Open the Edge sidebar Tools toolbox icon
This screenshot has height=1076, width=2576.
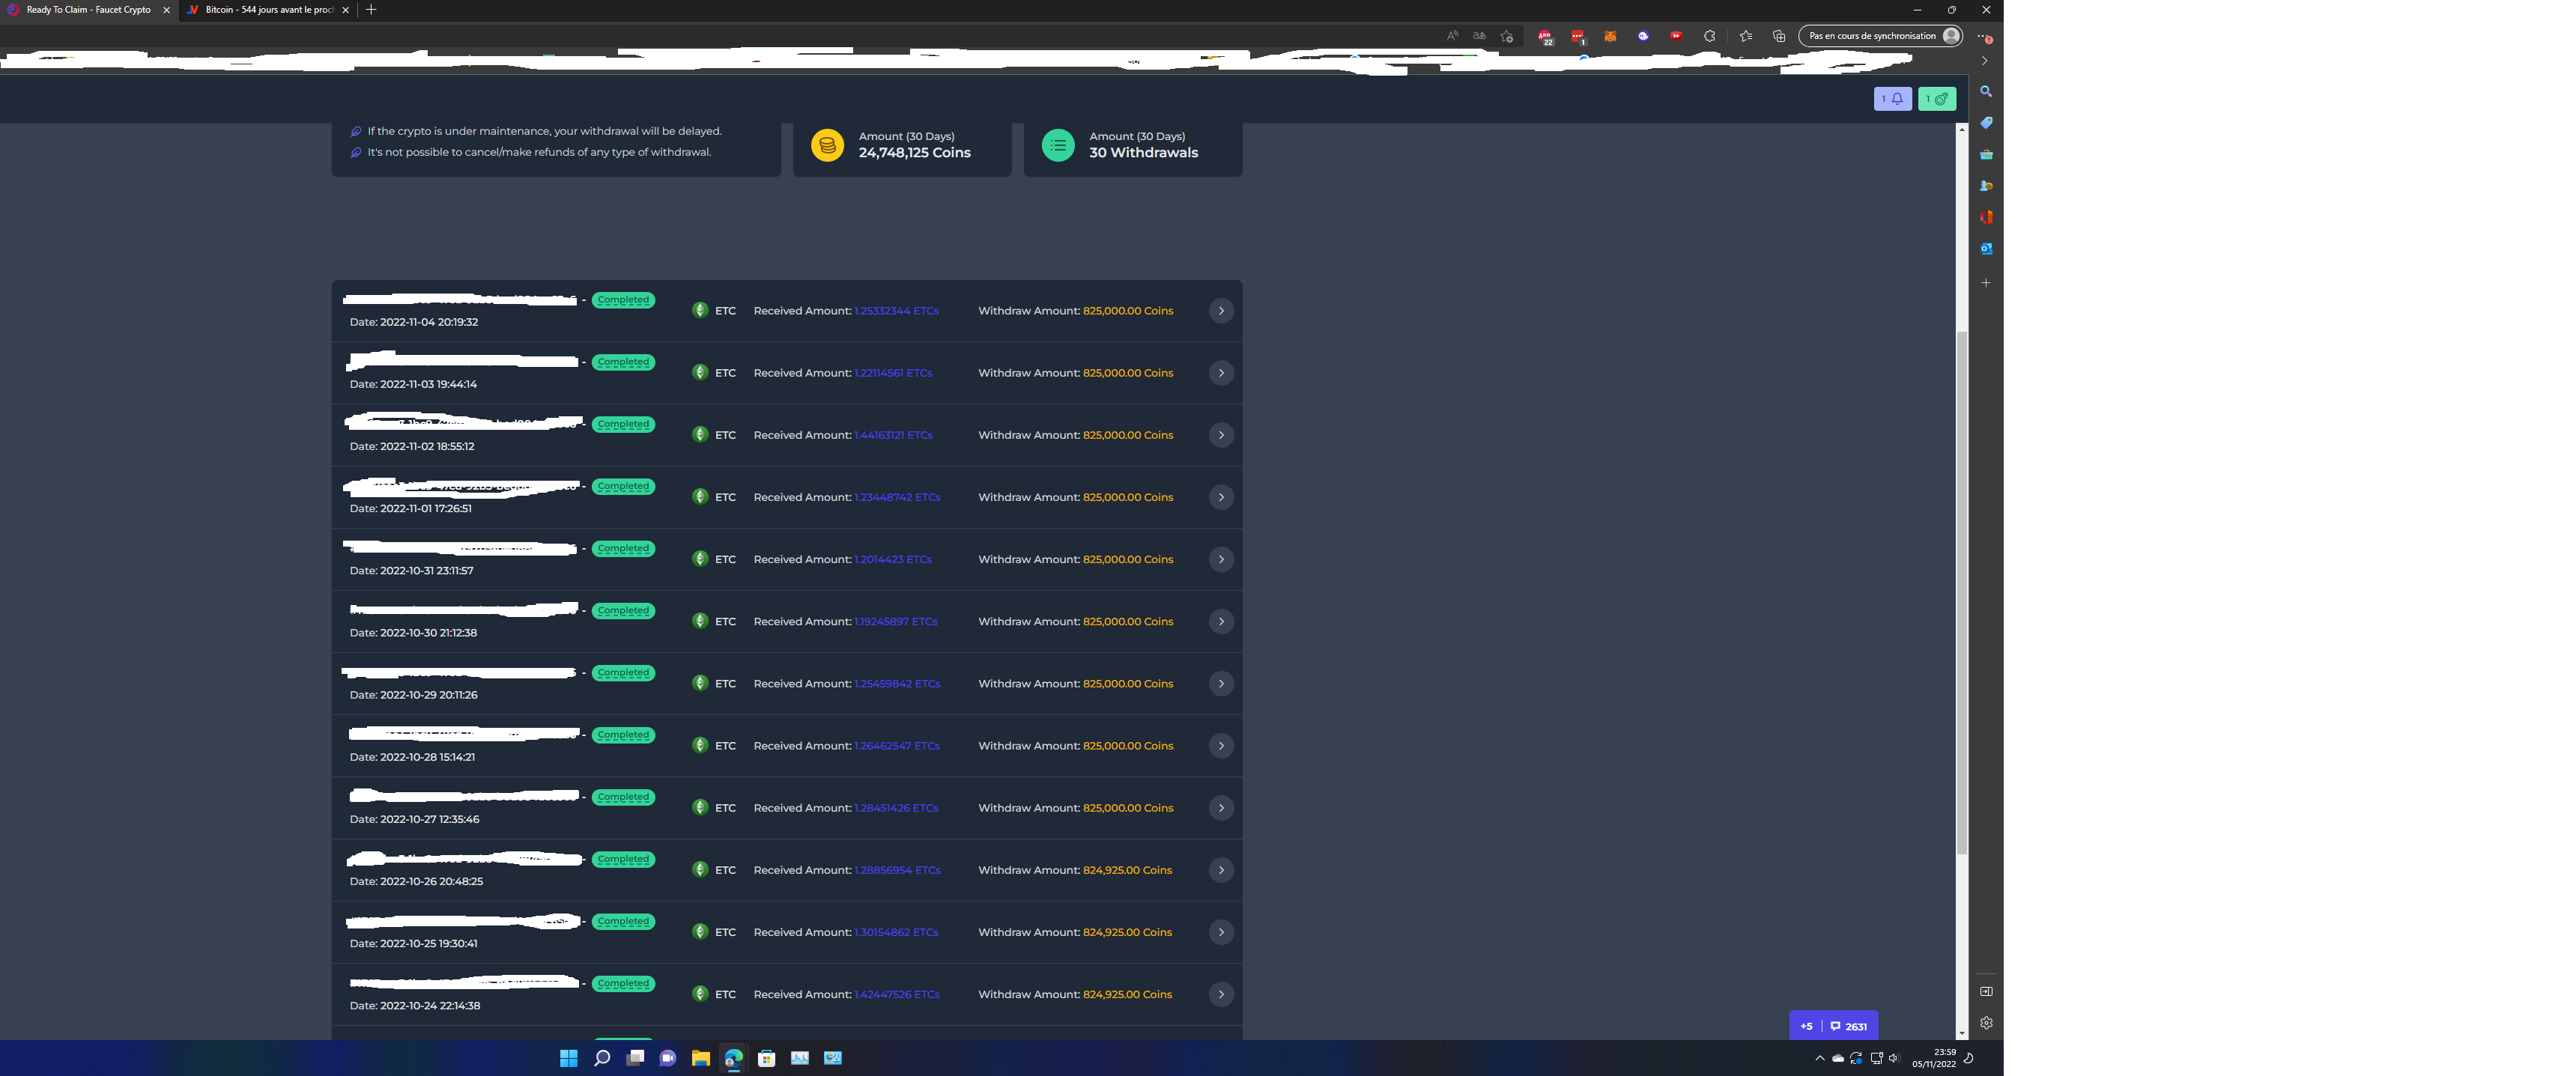[1986, 155]
